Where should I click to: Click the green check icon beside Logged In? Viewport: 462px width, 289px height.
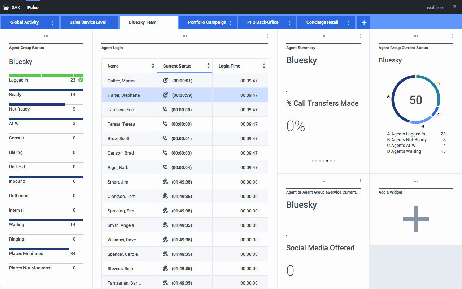[80, 80]
